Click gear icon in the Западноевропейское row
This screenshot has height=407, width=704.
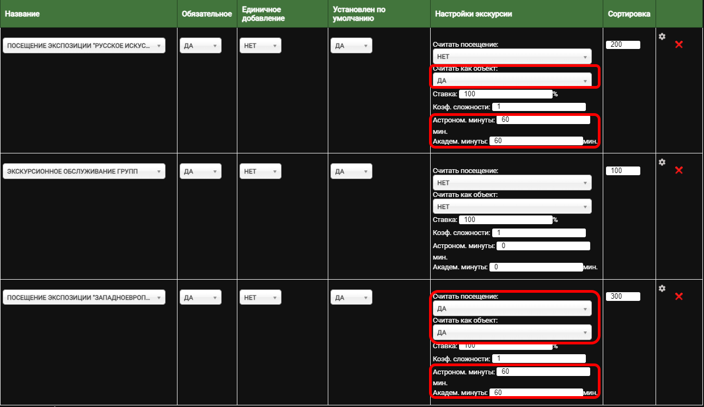click(662, 288)
